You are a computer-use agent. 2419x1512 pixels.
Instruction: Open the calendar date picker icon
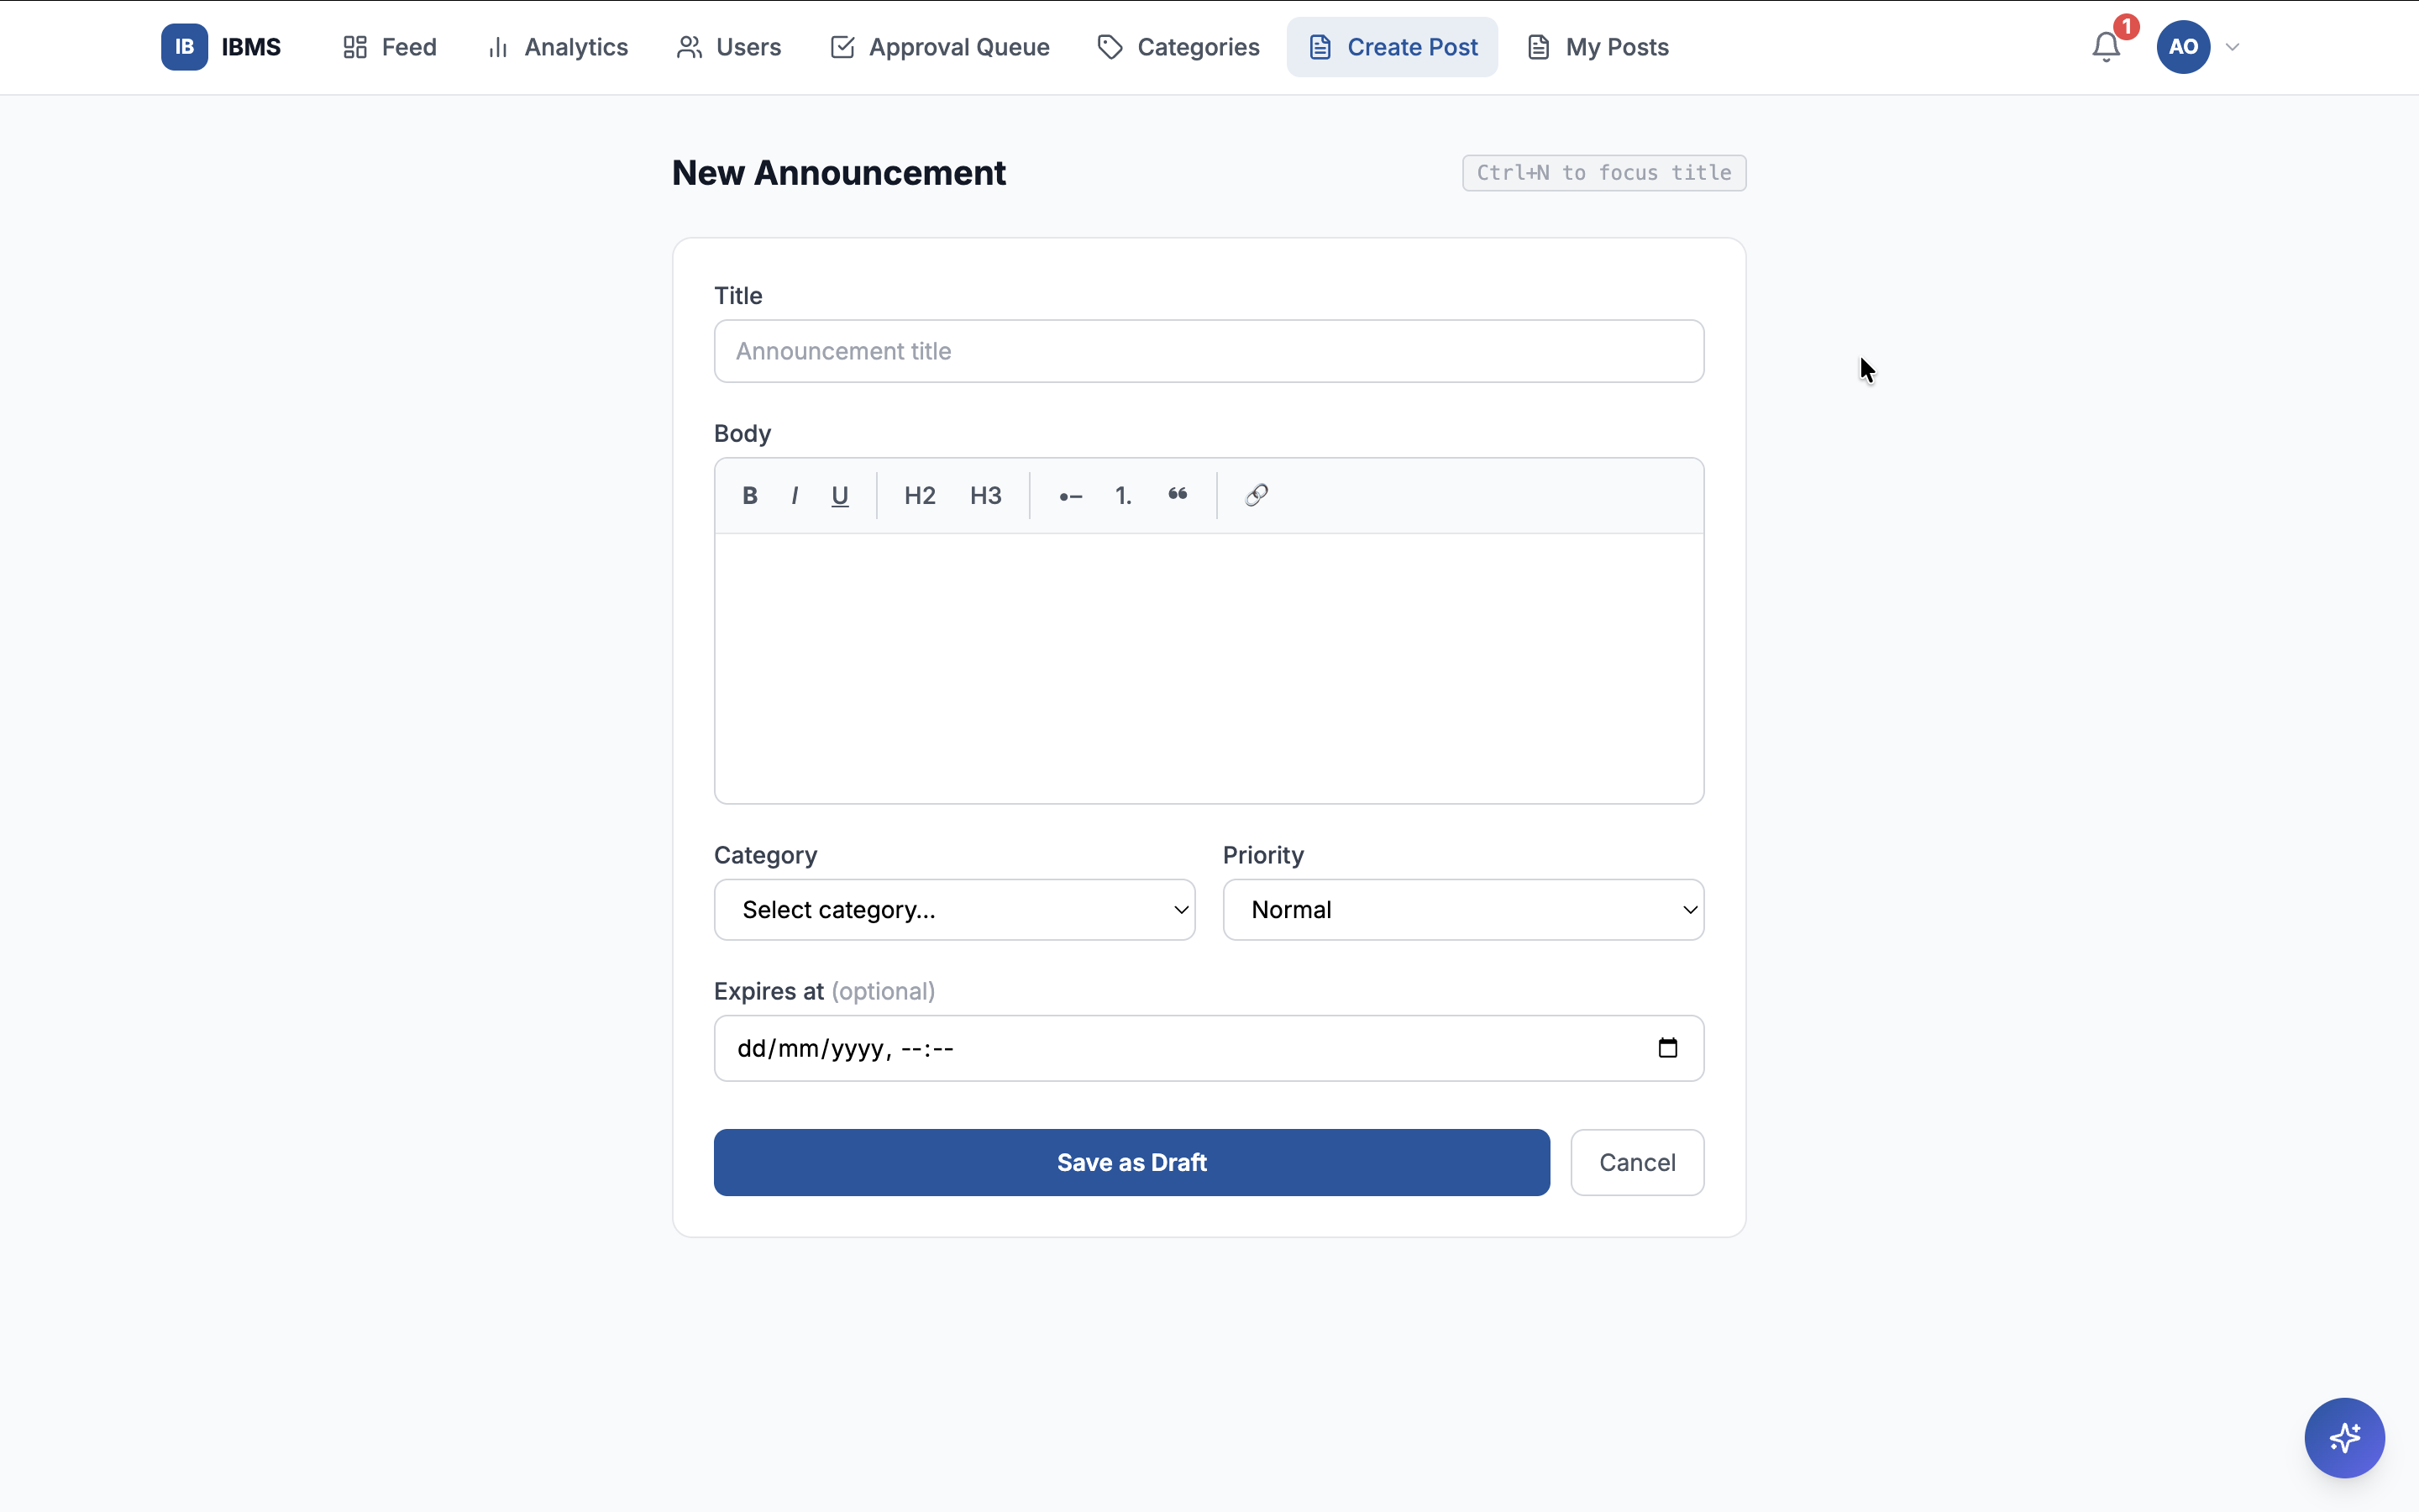pyautogui.click(x=1667, y=1047)
